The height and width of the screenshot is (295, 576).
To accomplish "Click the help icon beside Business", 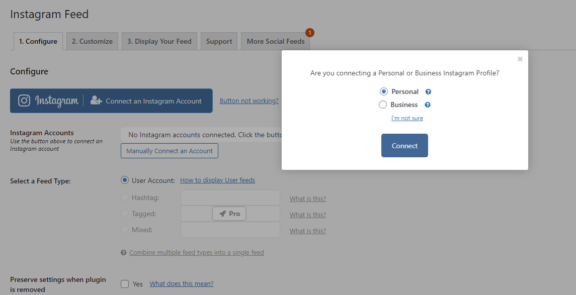I will click(x=428, y=105).
